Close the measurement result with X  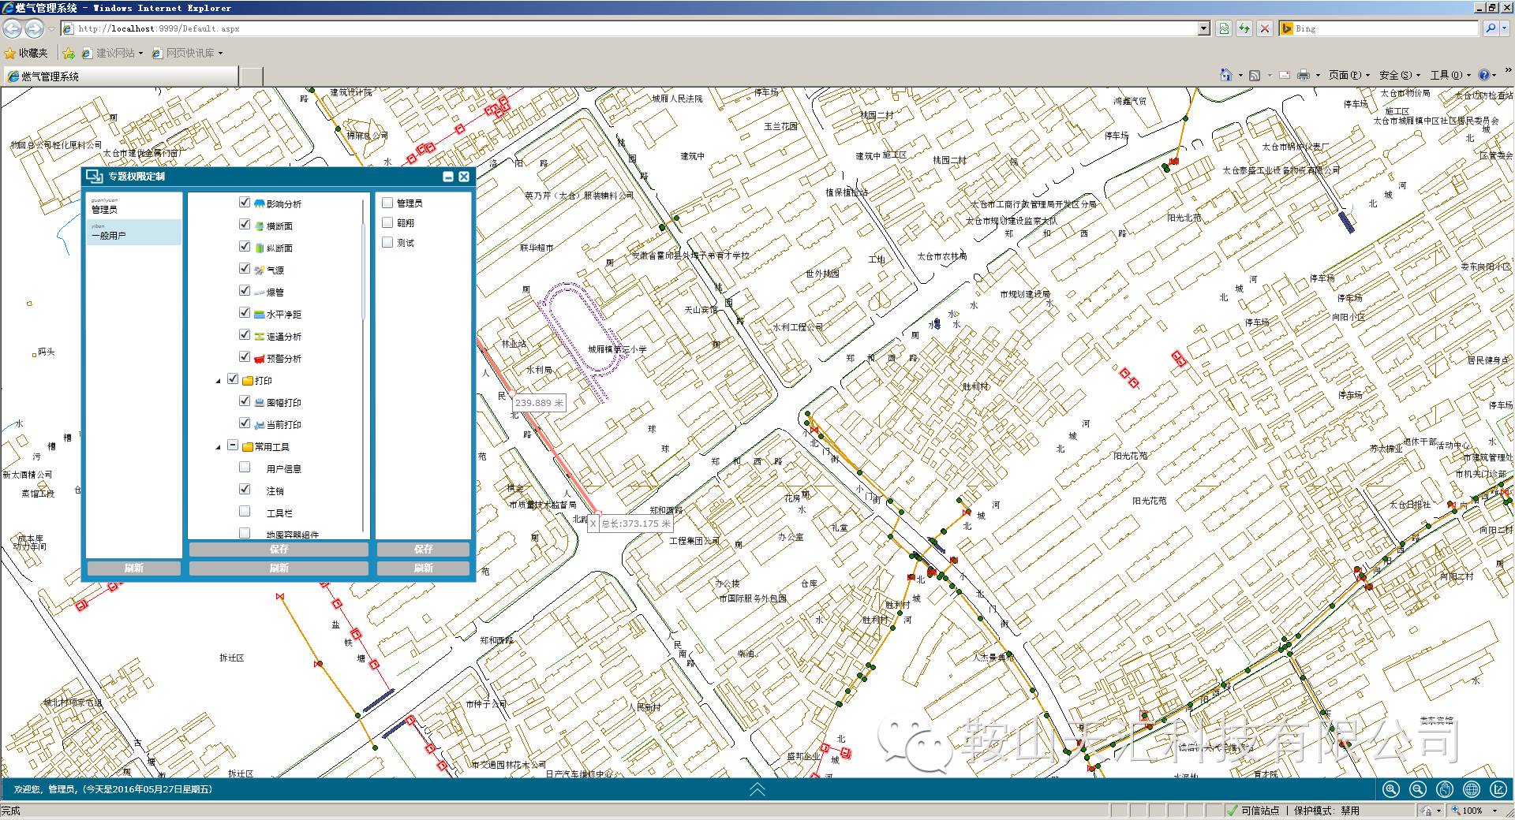click(593, 524)
